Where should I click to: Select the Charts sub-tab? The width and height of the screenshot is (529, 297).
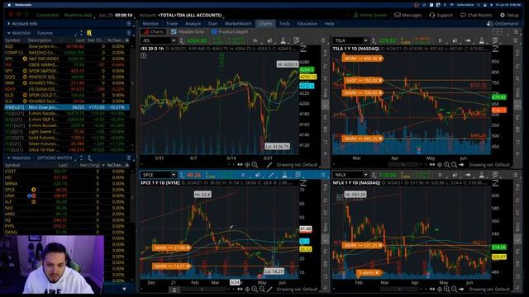[154, 31]
